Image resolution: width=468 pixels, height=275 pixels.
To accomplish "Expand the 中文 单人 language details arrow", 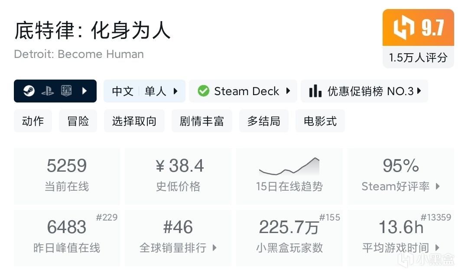I will click(x=175, y=91).
